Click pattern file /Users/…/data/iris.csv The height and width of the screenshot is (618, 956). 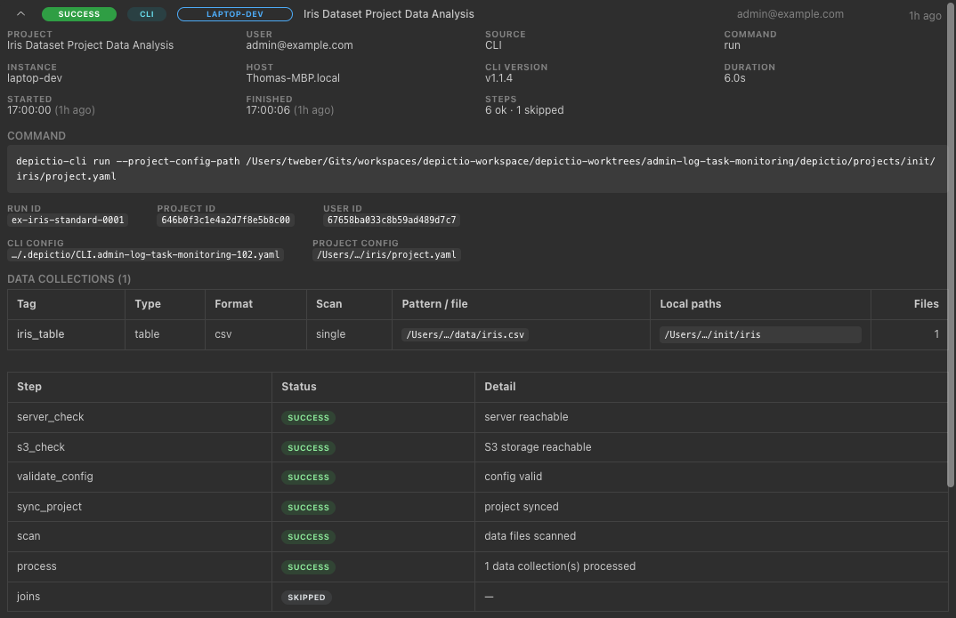point(466,334)
